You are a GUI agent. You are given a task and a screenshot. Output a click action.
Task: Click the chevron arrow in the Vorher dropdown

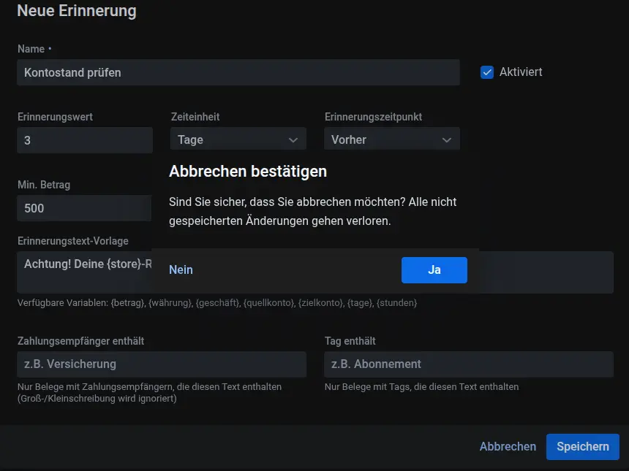[447, 140]
